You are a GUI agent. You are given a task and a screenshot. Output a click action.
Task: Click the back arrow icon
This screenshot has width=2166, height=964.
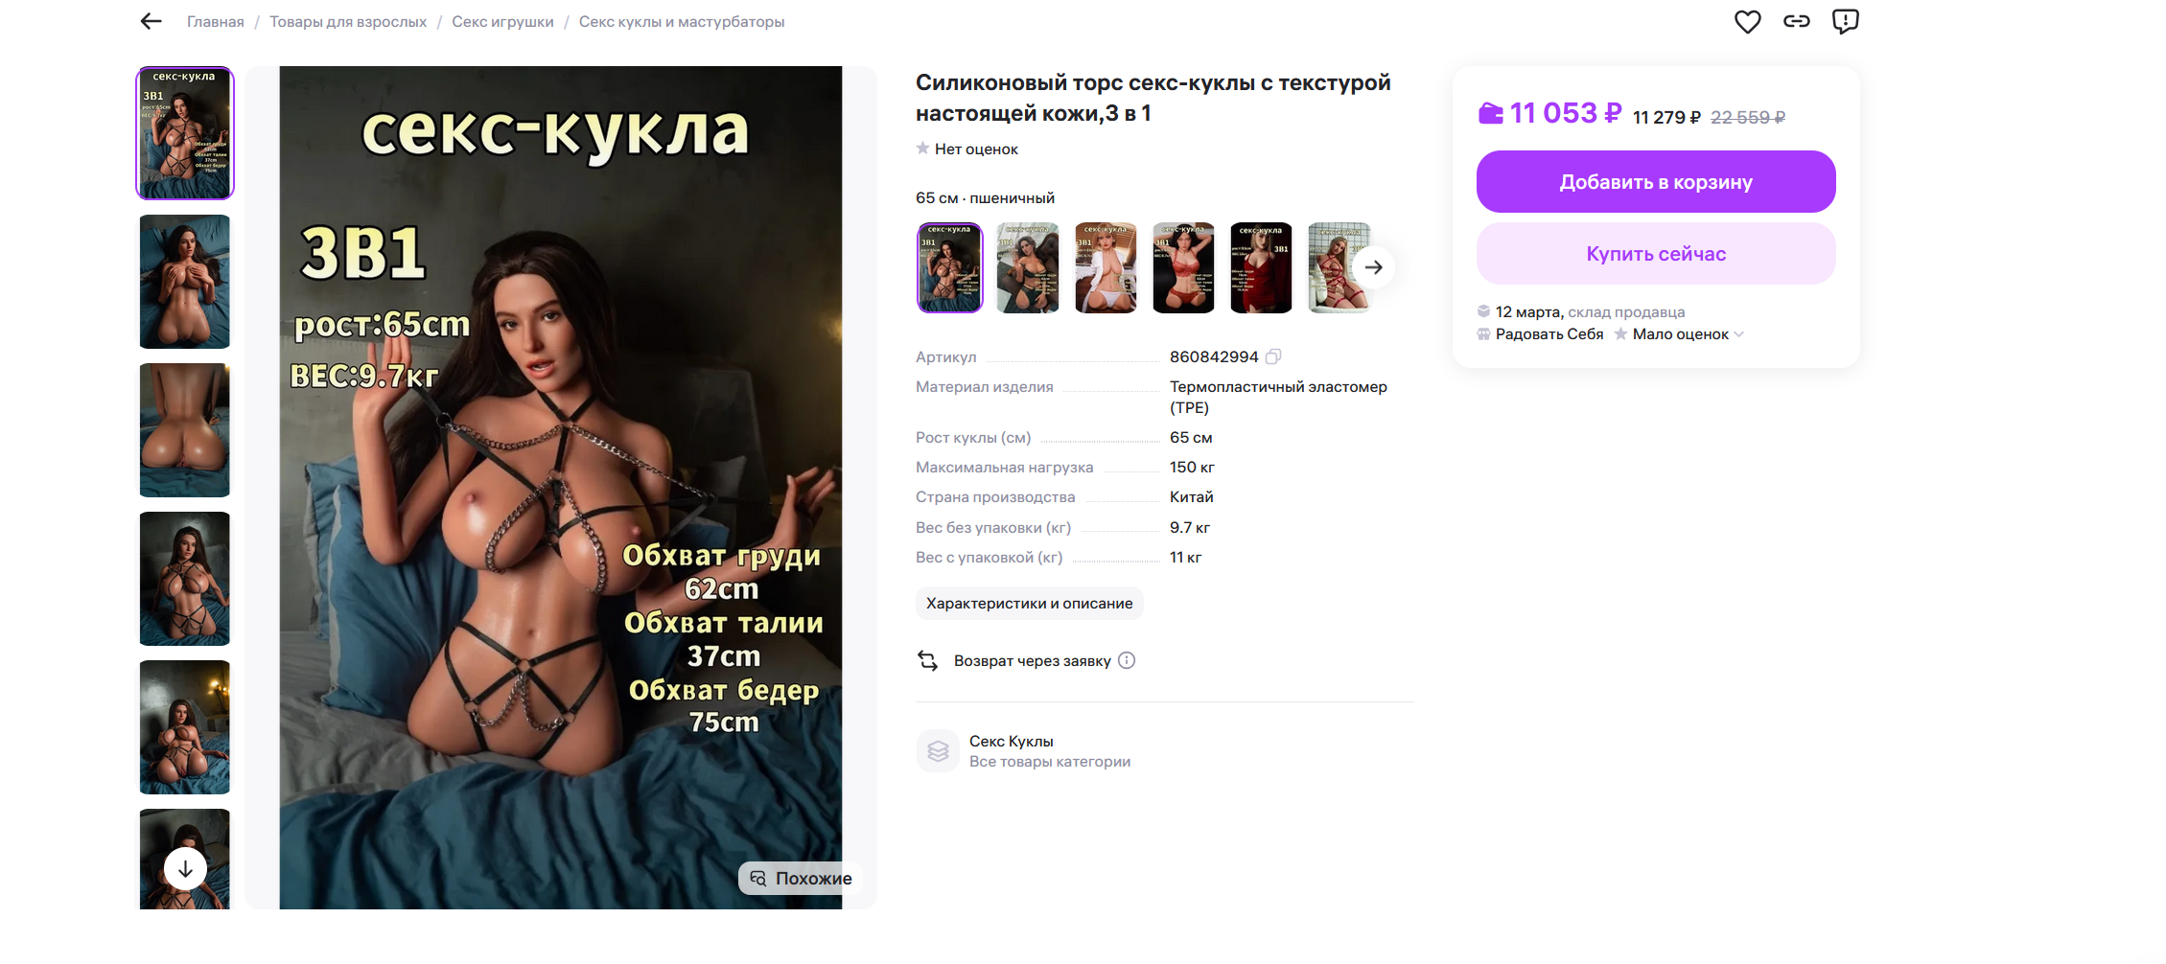151,21
